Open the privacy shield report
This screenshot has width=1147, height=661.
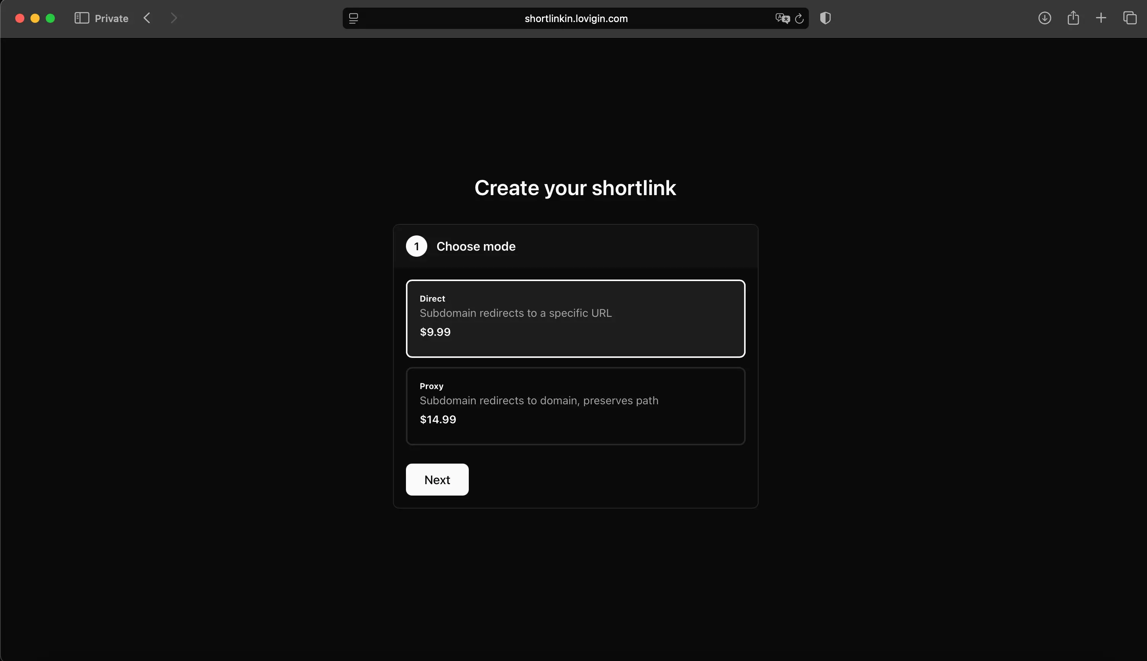[825, 18]
